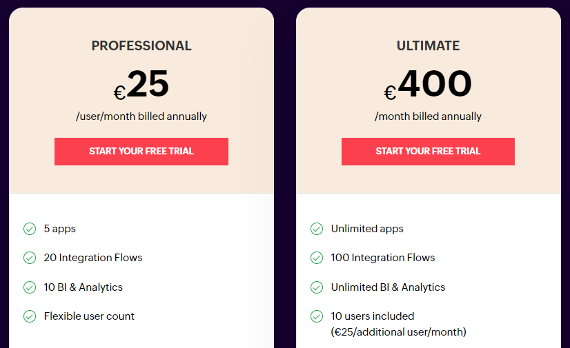Click the "5 apps" feature text
The image size is (570, 348).
60,229
